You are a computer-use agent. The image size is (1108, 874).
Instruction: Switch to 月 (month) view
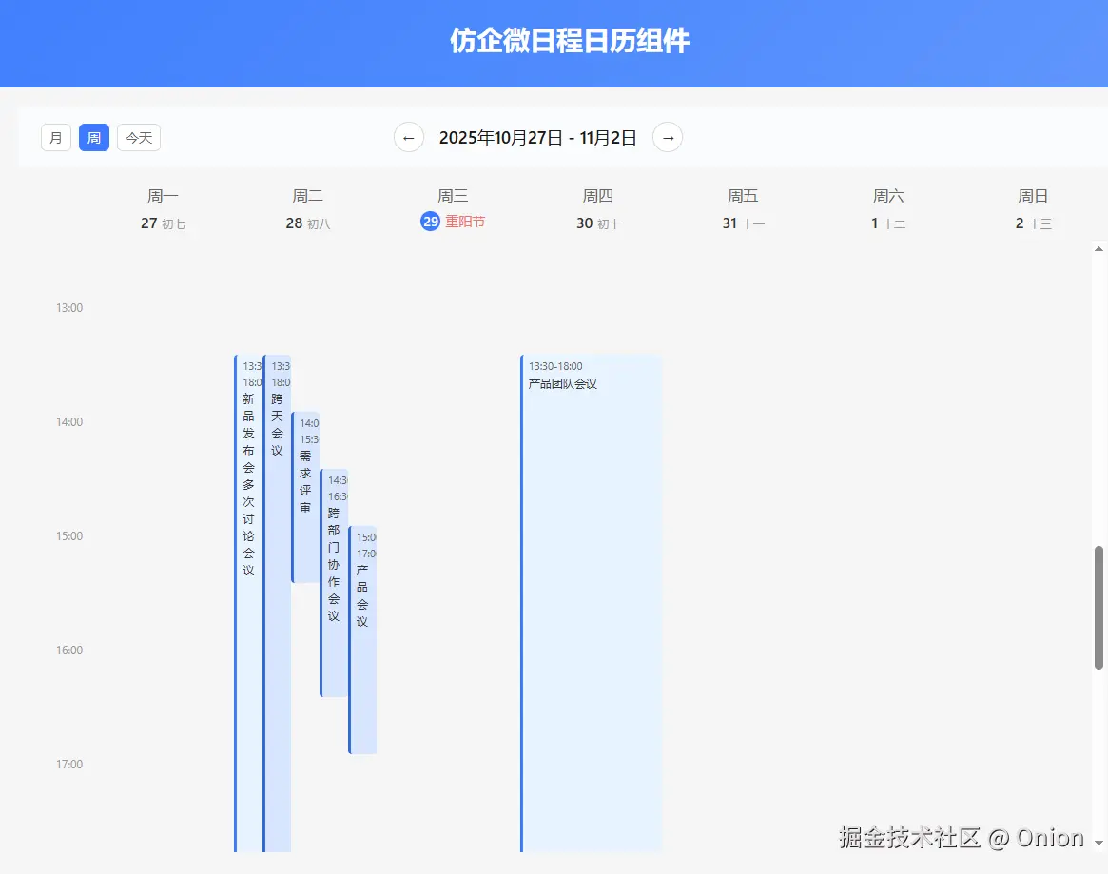[x=55, y=137]
